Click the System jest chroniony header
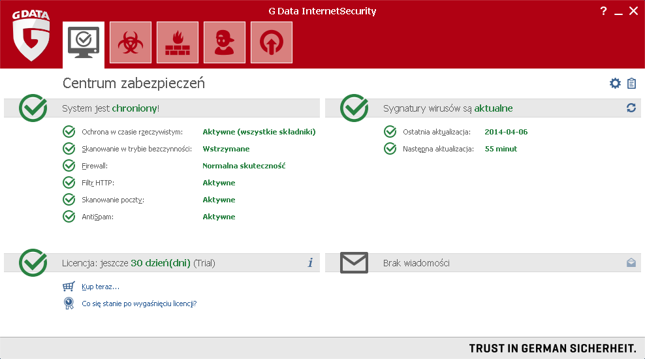The width and height of the screenshot is (645, 359). (x=110, y=108)
